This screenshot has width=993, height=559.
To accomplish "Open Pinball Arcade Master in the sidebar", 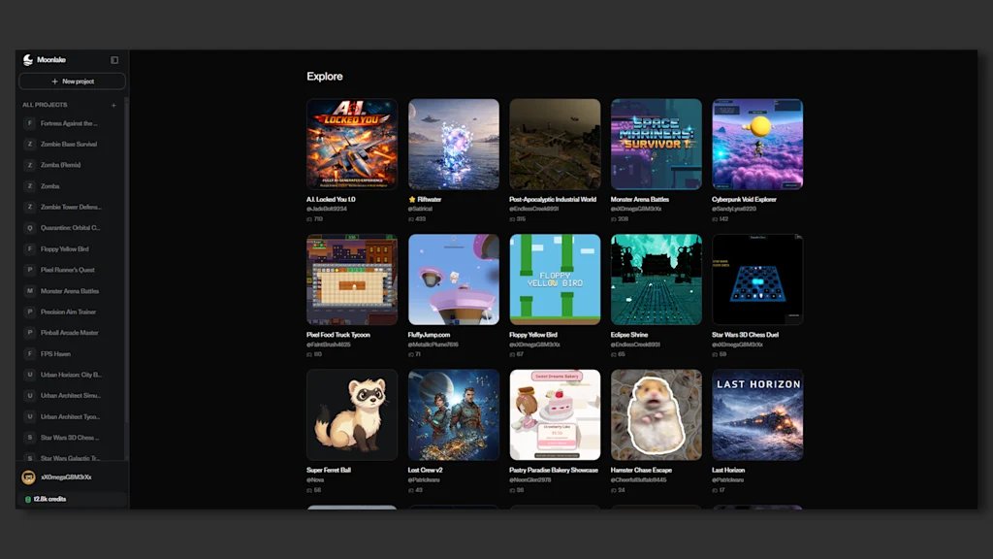I will click(69, 333).
